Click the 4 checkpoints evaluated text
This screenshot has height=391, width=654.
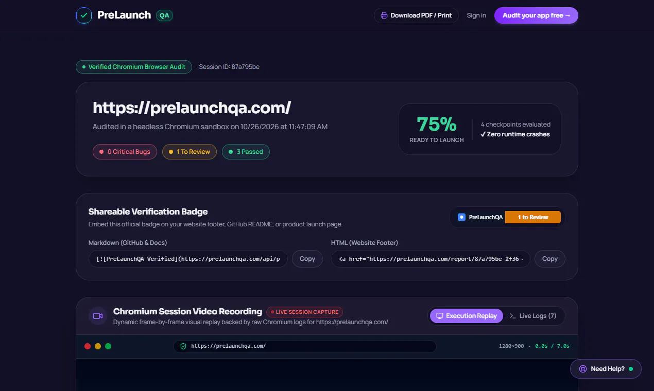[x=515, y=125]
